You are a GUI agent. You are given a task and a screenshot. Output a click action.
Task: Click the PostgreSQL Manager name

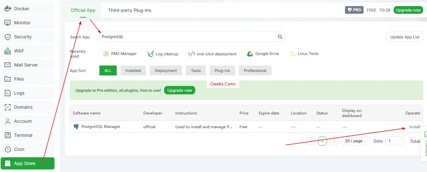[101, 127]
